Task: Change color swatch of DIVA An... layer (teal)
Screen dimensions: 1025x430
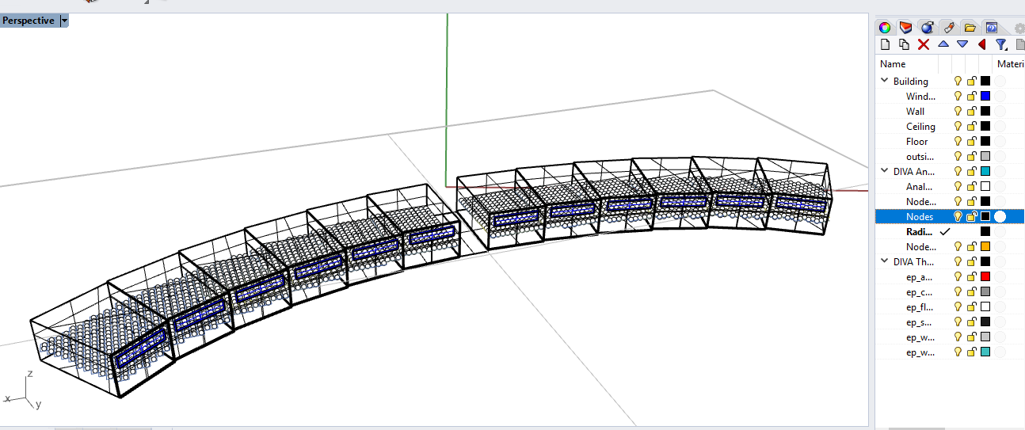Action: coord(985,171)
